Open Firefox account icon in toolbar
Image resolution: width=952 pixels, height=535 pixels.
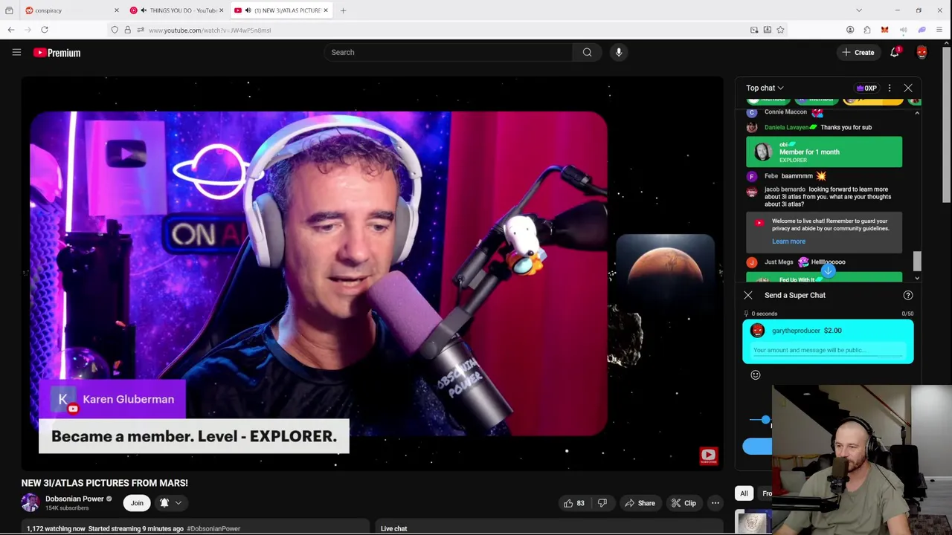(x=850, y=30)
